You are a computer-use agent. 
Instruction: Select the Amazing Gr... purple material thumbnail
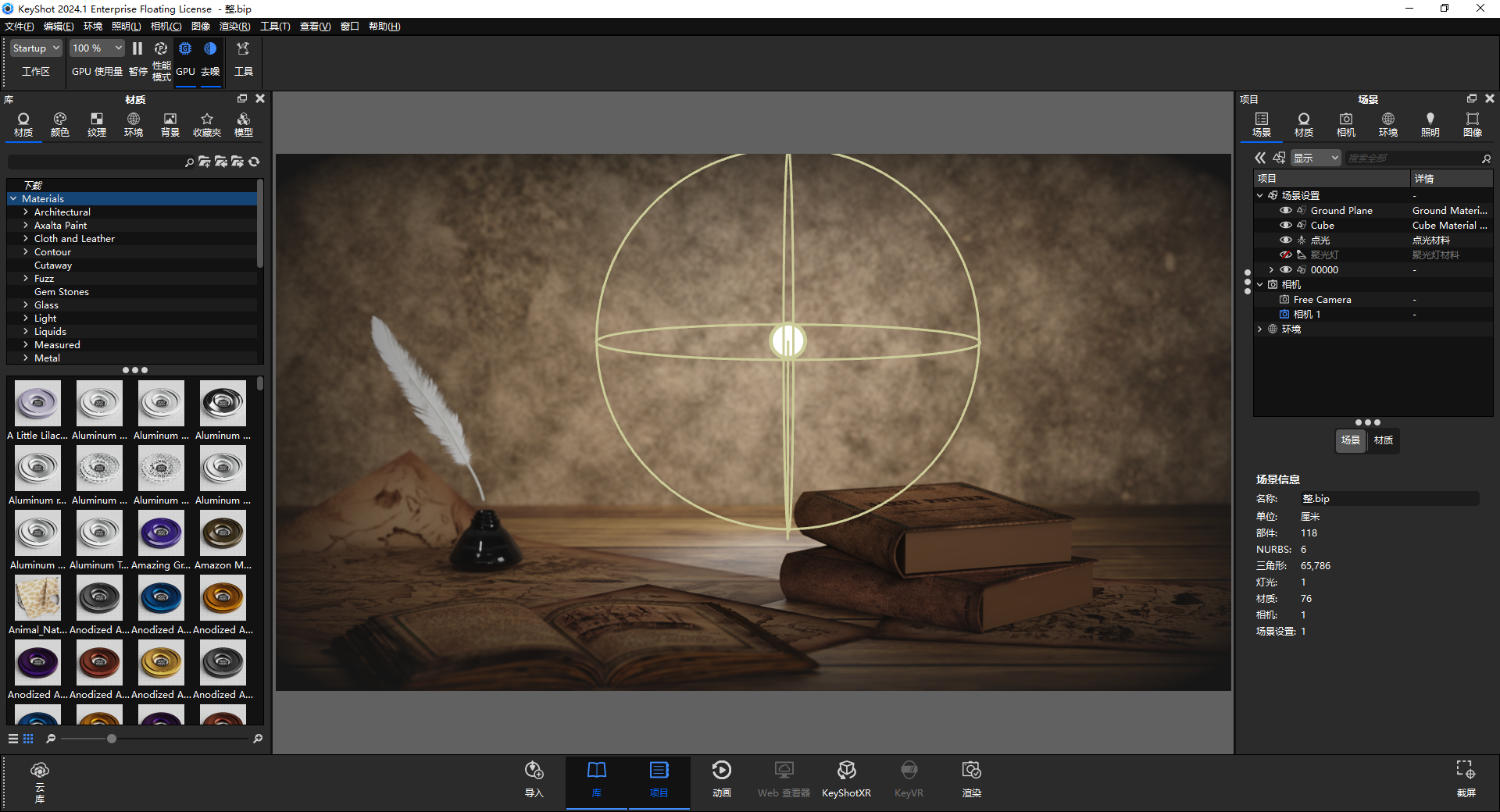click(161, 534)
